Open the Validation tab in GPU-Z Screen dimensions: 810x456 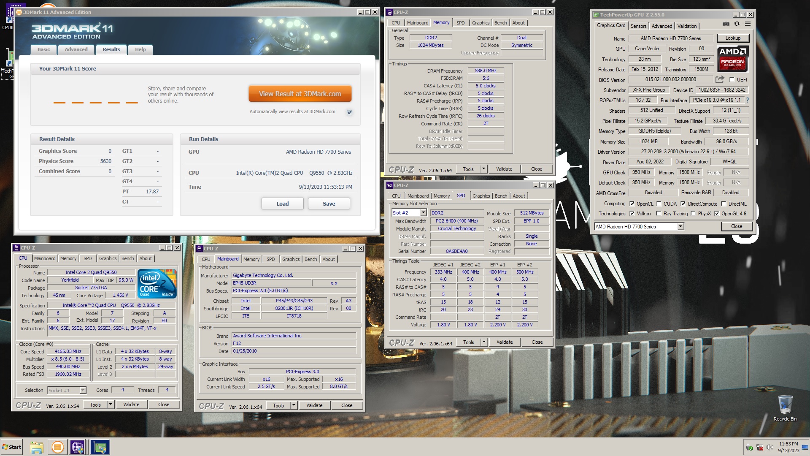point(687,26)
